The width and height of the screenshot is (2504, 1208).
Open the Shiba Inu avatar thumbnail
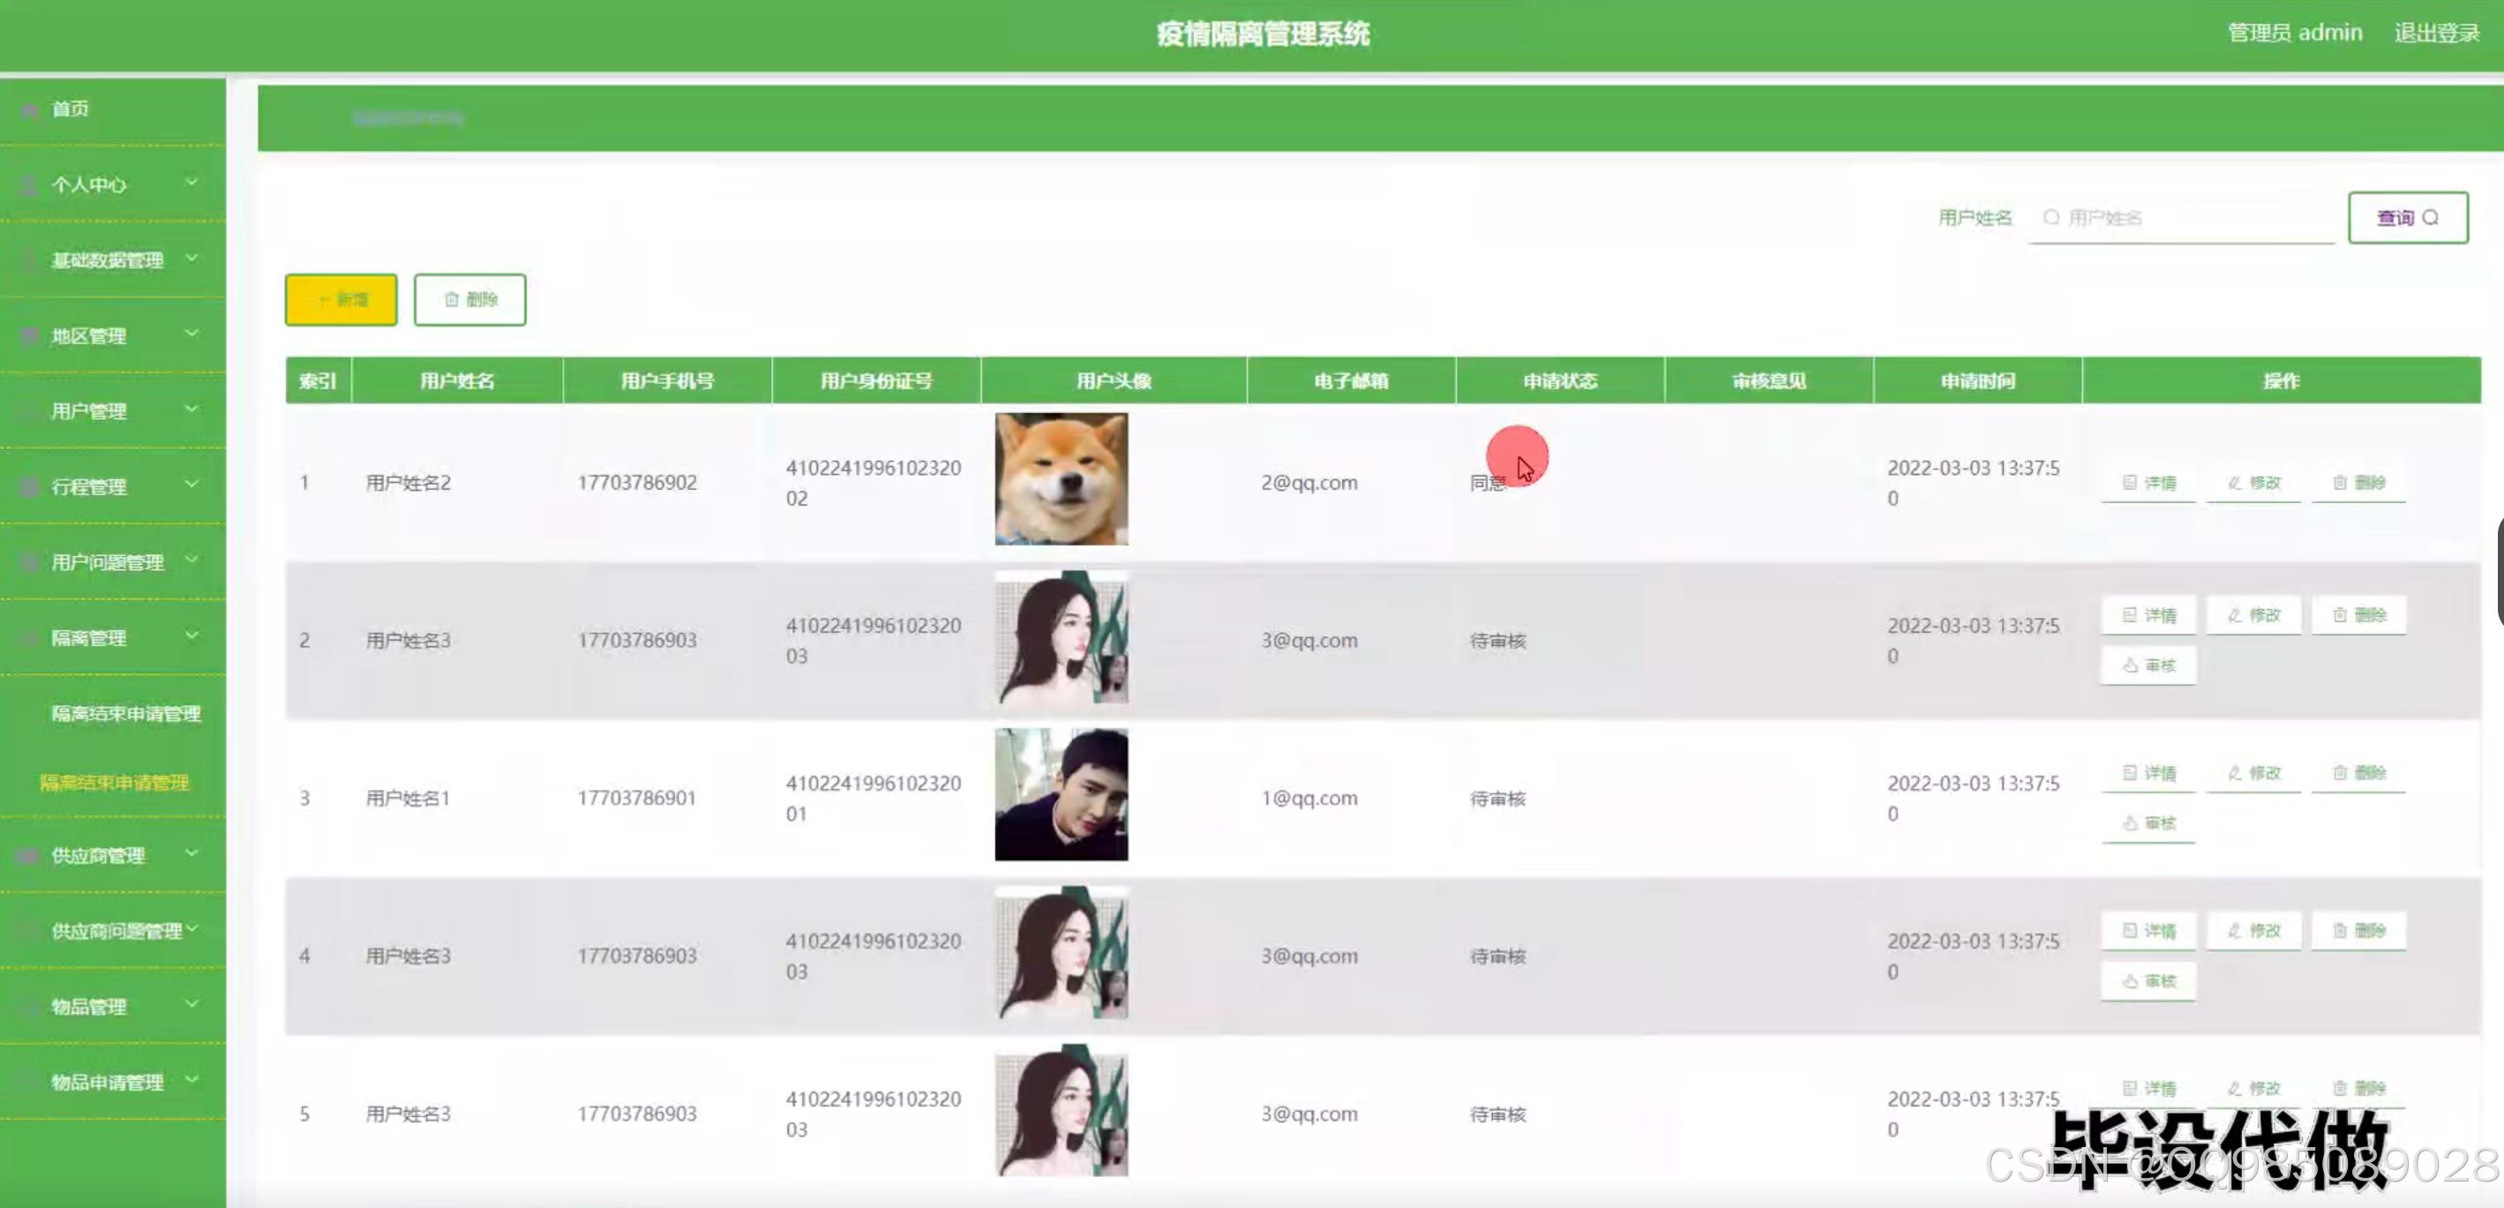tap(1061, 478)
